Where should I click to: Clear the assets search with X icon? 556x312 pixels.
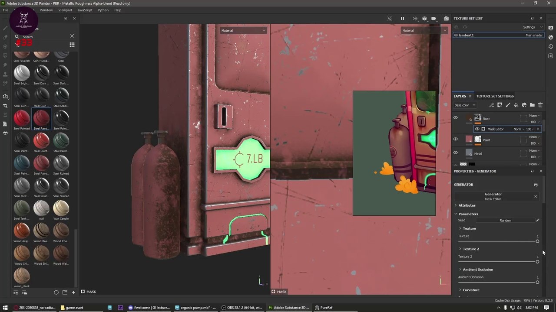[72, 36]
